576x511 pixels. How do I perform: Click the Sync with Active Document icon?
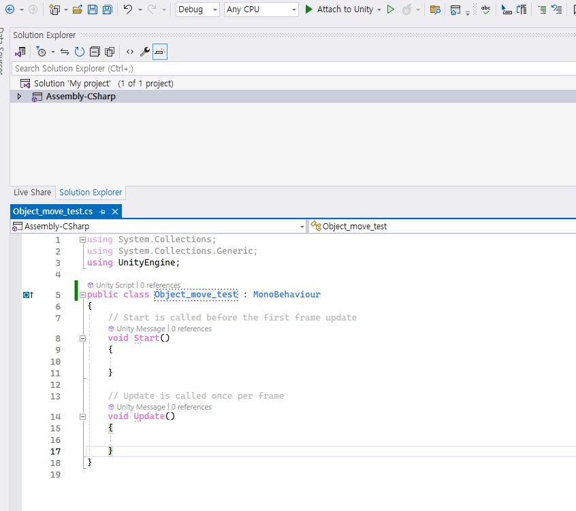click(65, 52)
